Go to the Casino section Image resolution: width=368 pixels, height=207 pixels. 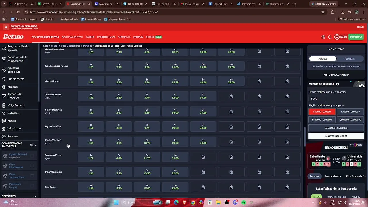[x=90, y=37]
